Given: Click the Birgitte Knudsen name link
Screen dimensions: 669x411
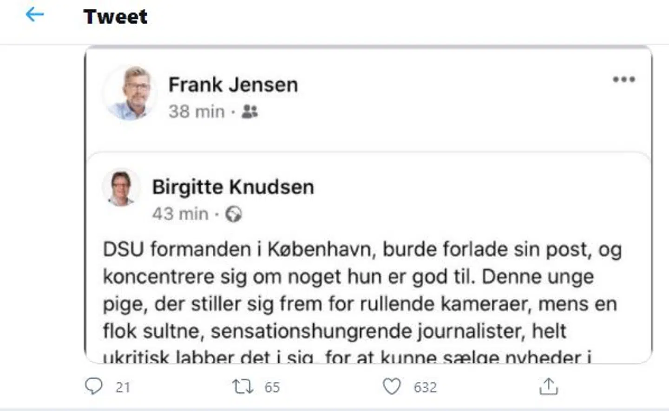Looking at the screenshot, I should [x=233, y=187].
